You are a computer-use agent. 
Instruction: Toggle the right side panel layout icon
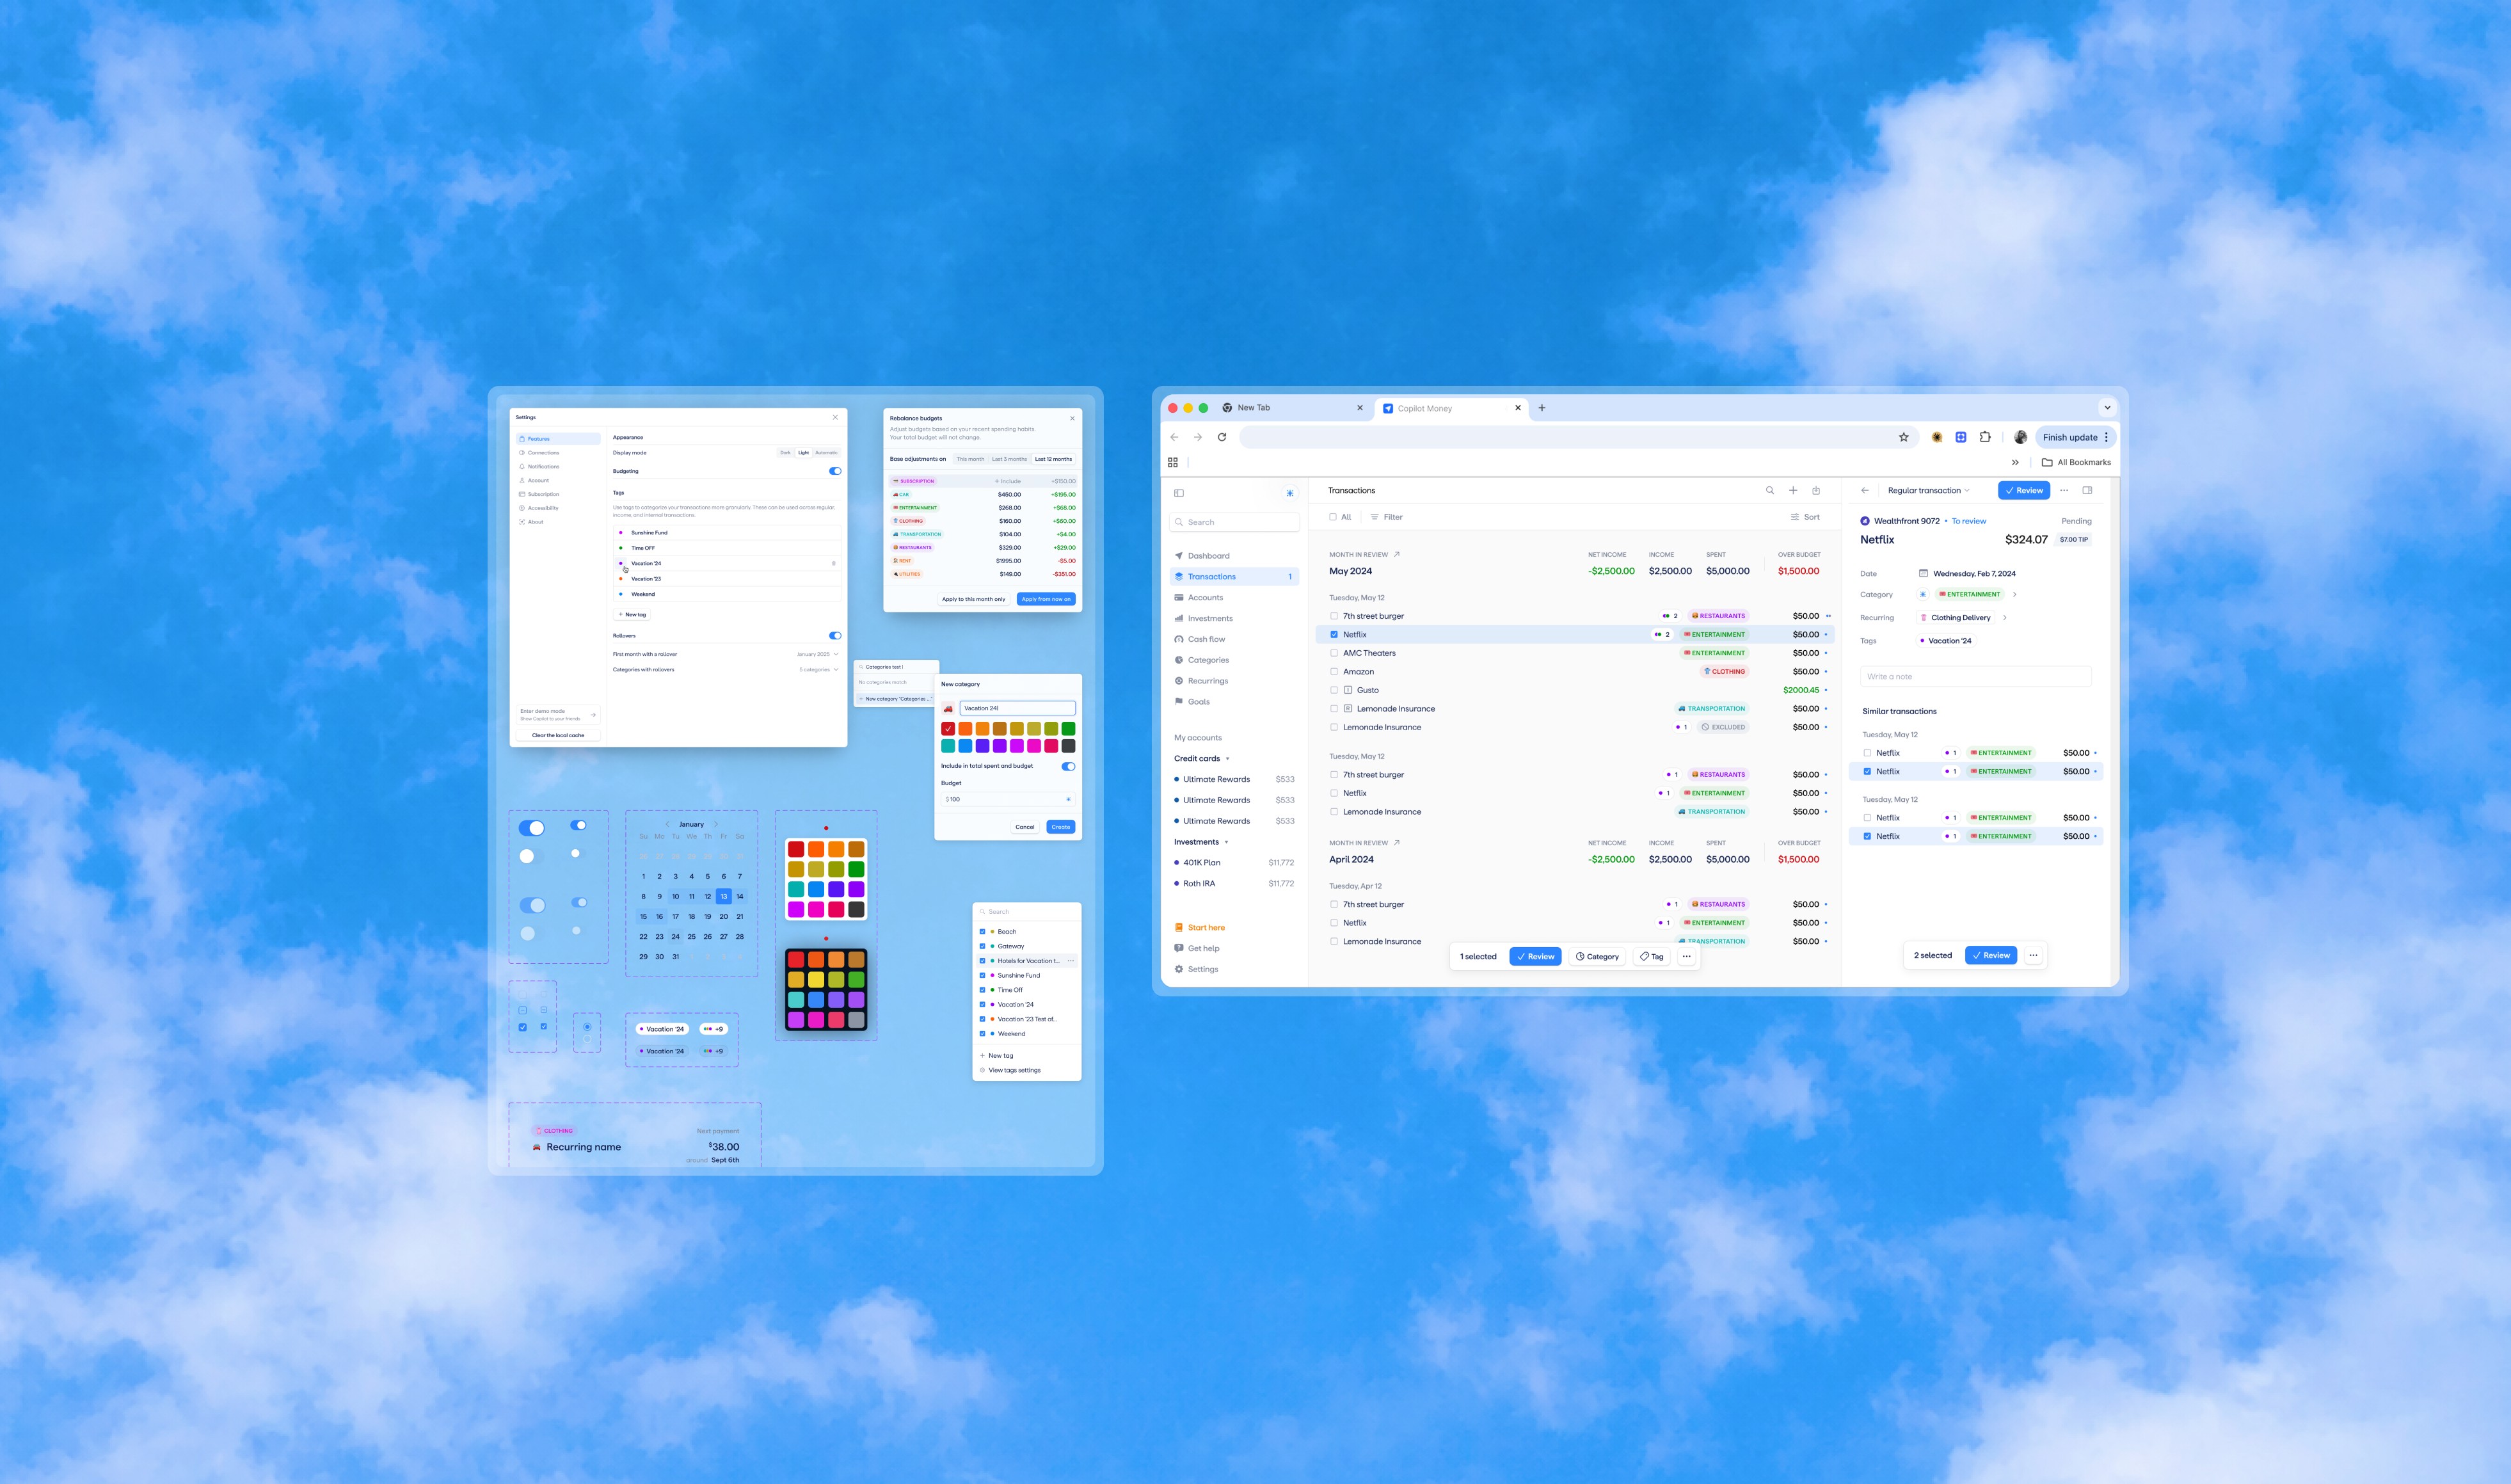[2087, 490]
